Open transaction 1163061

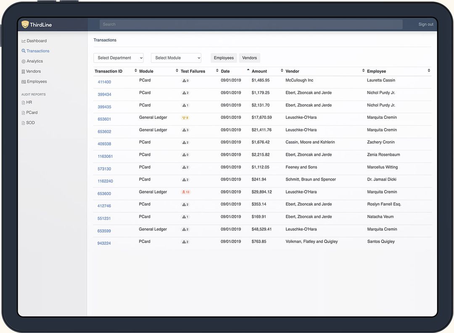(x=105, y=157)
